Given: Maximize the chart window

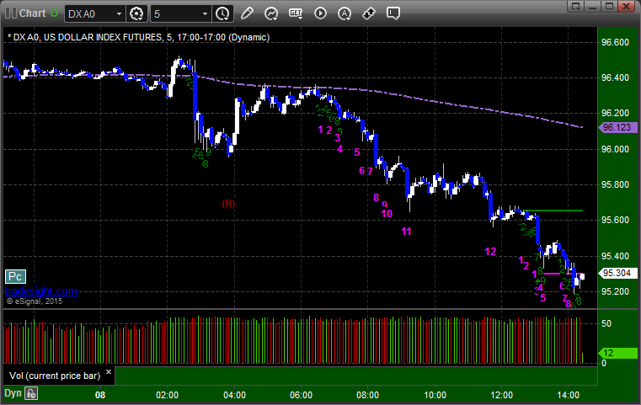Looking at the screenshot, I should (x=610, y=6).
